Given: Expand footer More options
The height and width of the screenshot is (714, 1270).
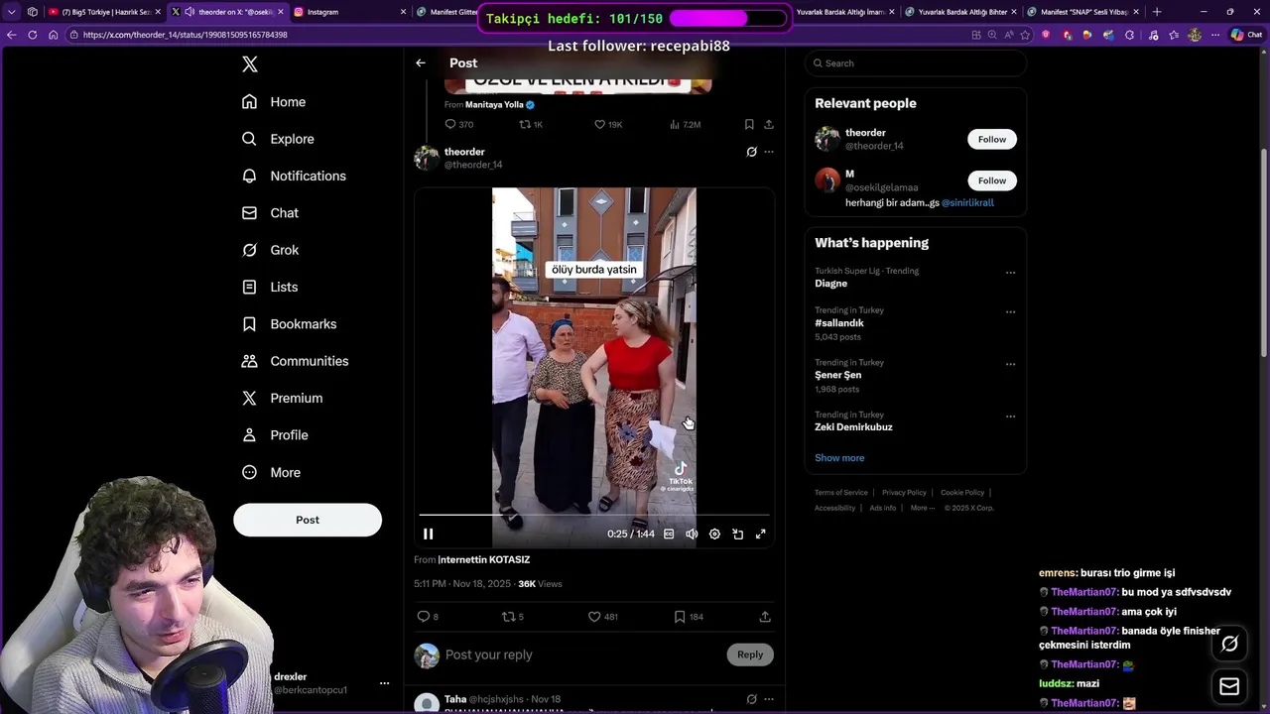Looking at the screenshot, I should (x=924, y=508).
